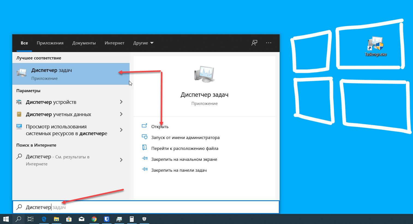Open Microsoft Store from the taskbar
This screenshot has width=413, height=224.
tap(69, 219)
